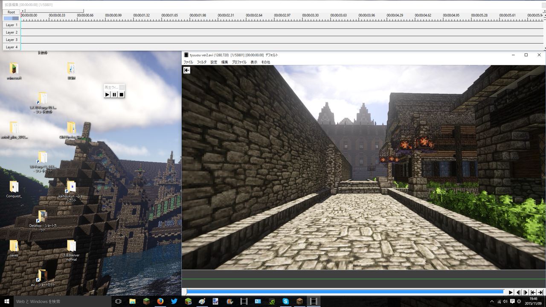Open the ファイル menu of AviUtl
546x307 pixels.
tap(189, 62)
